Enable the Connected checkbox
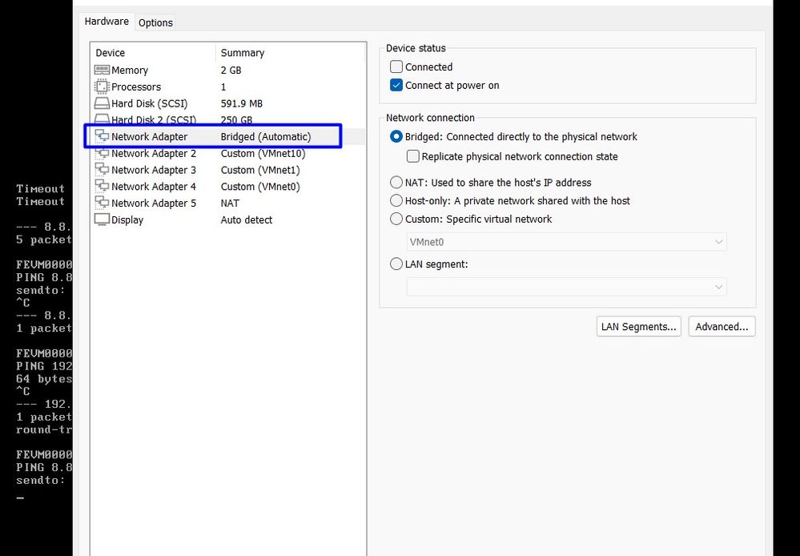This screenshot has height=556, width=800. pyautogui.click(x=396, y=67)
